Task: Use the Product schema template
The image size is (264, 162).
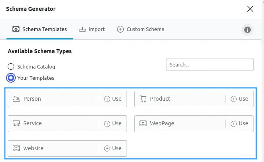Action: [239, 99]
